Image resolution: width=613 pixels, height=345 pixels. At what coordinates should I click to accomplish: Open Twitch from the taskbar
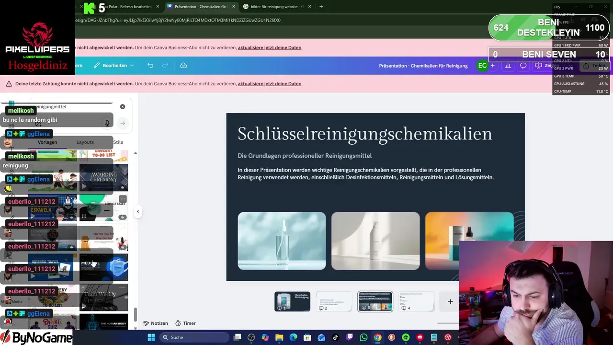(x=350, y=337)
